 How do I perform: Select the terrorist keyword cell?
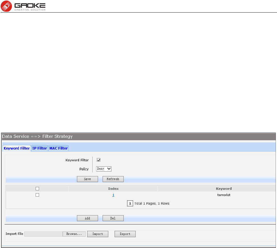(224, 195)
